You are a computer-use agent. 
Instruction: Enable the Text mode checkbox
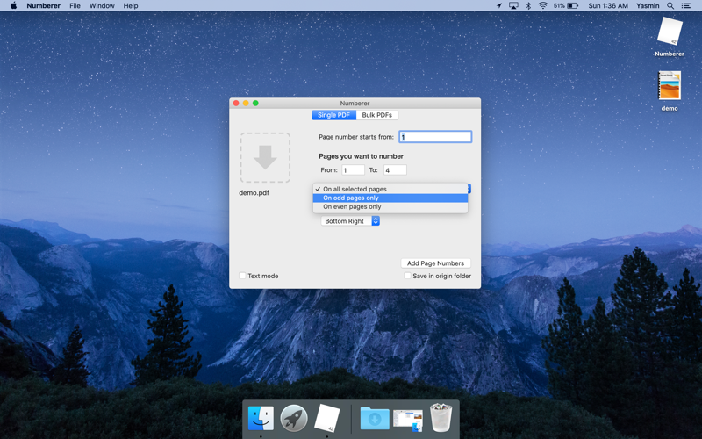(243, 276)
